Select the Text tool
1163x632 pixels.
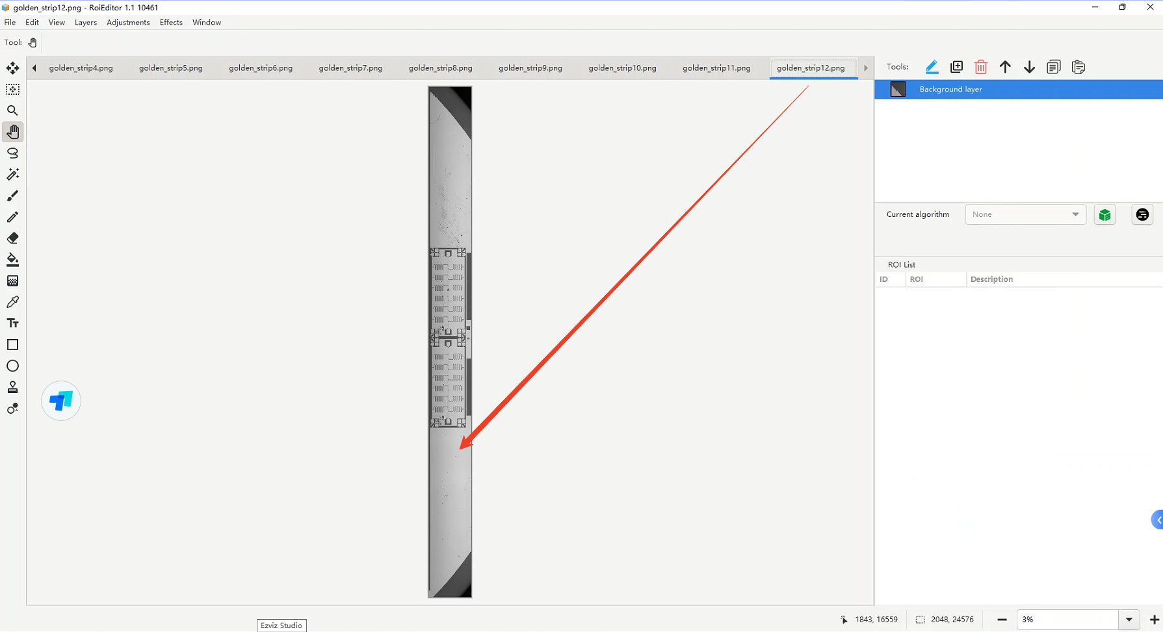coord(12,323)
